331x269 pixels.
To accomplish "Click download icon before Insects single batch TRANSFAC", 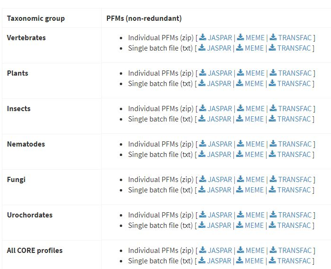I will [x=272, y=119].
